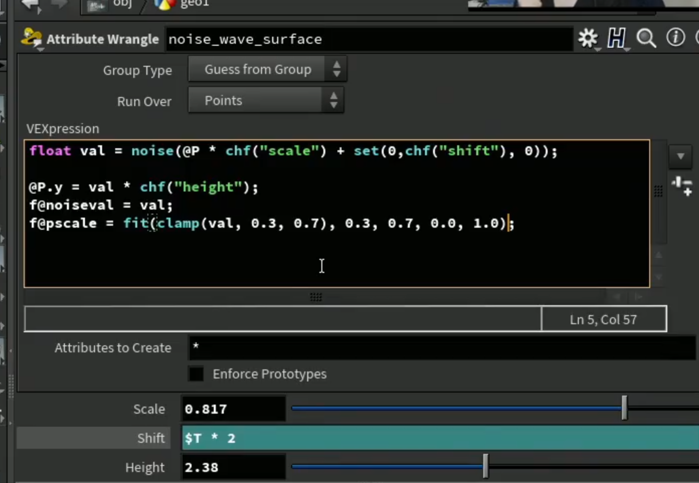
Task: Click the VEXpression label
Action: tap(63, 129)
